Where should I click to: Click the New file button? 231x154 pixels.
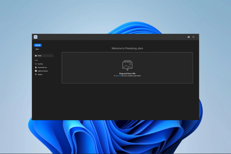38,45
